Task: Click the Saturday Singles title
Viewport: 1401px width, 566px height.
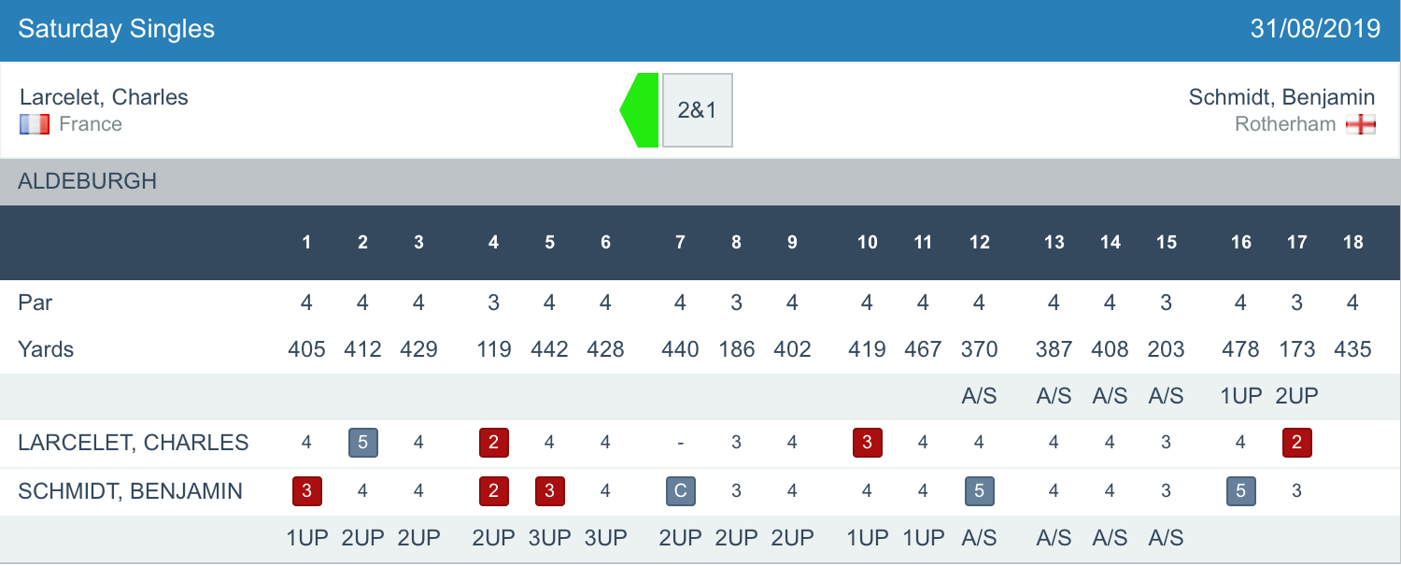Action: (116, 29)
